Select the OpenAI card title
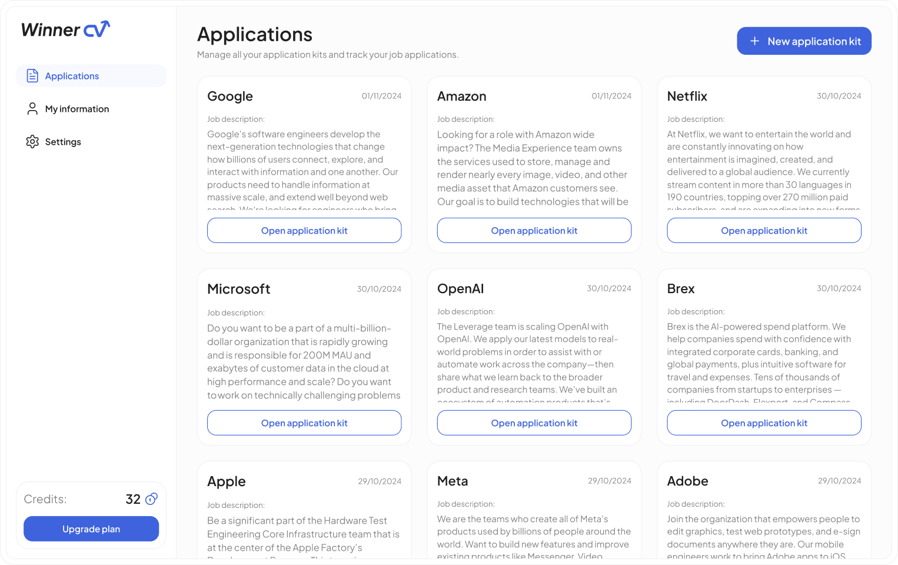Screen dimensions: 898x565 click(x=461, y=289)
